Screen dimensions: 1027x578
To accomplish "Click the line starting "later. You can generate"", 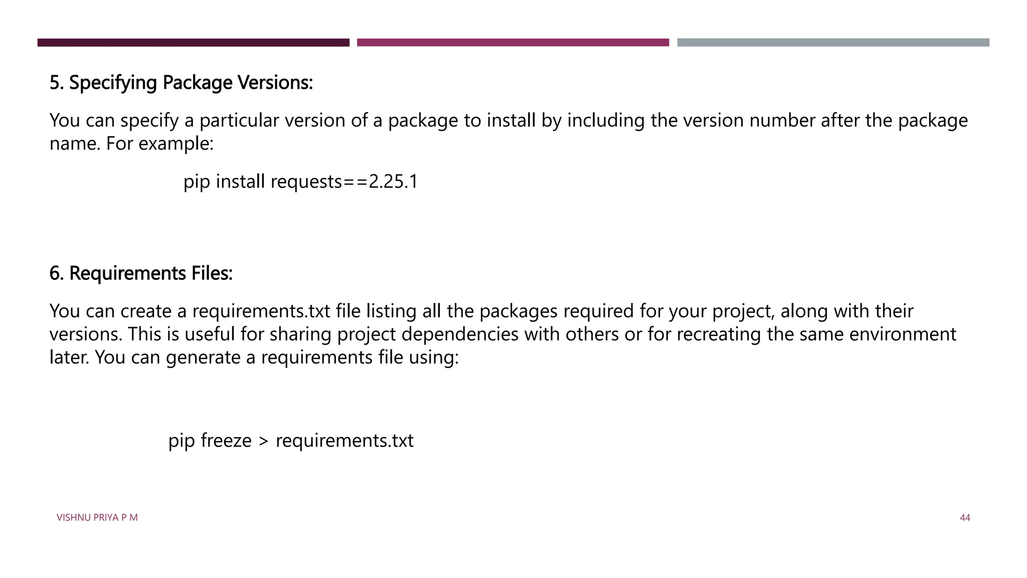I will click(x=254, y=357).
